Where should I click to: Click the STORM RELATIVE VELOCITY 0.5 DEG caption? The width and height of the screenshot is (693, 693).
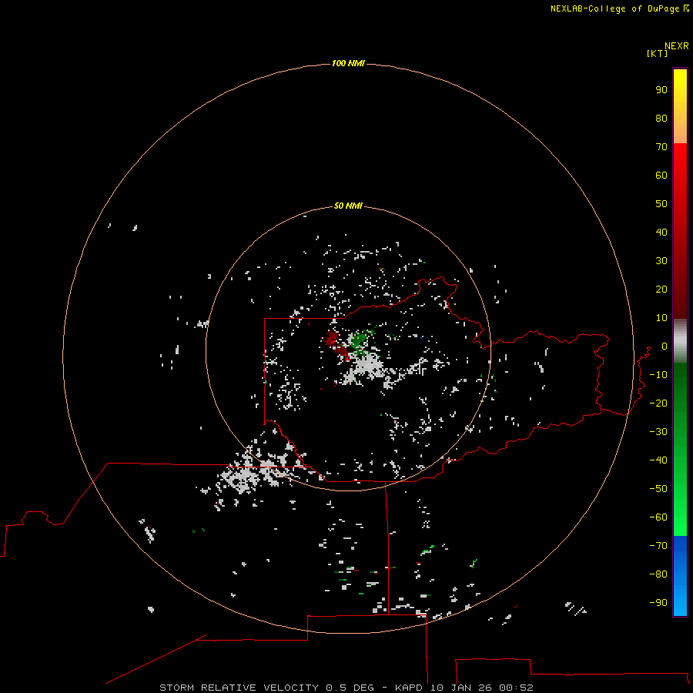pyautogui.click(x=266, y=688)
